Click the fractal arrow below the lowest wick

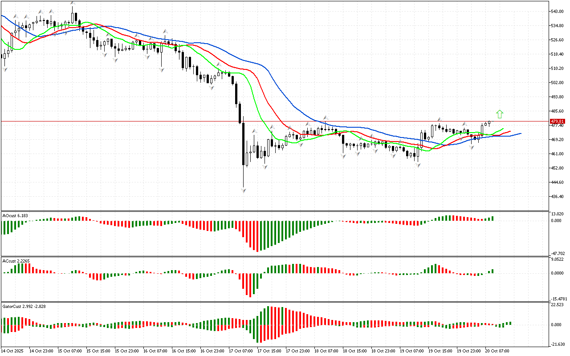click(x=244, y=190)
